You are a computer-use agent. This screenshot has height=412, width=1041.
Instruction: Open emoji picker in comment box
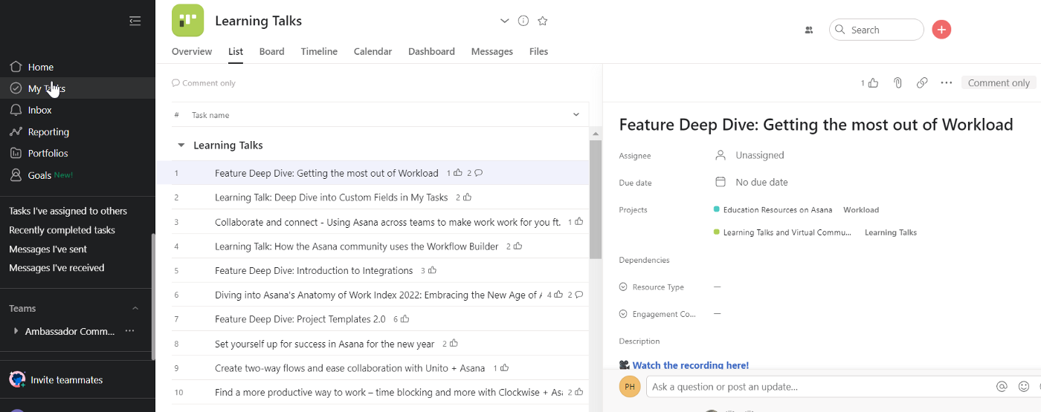tap(1024, 387)
